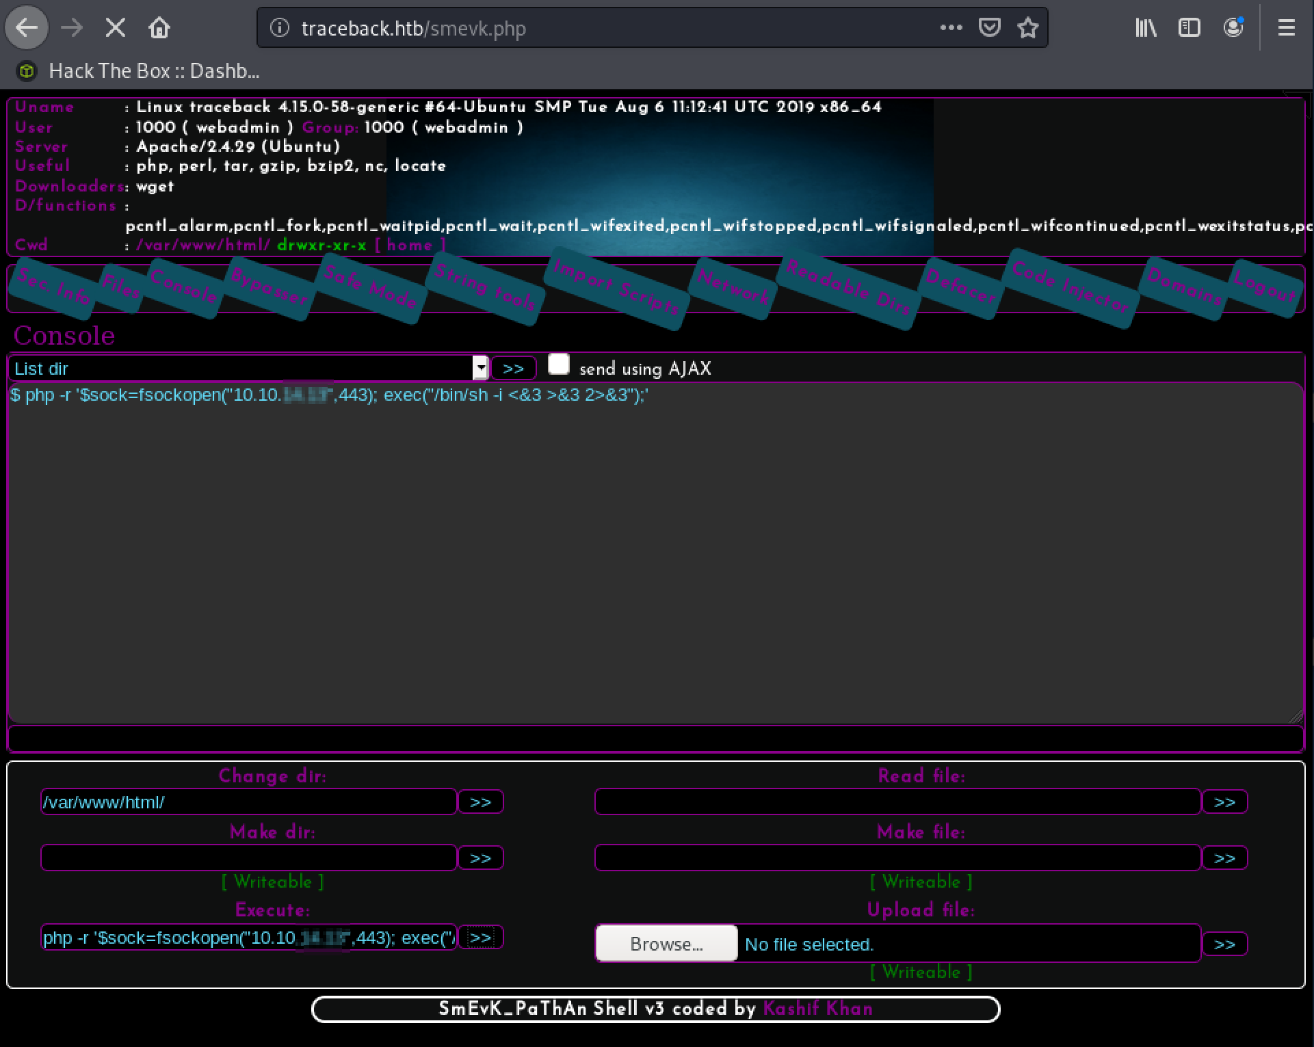Click the [ home ] link
Image resolution: width=1314 pixels, height=1047 pixels.
[x=410, y=245]
